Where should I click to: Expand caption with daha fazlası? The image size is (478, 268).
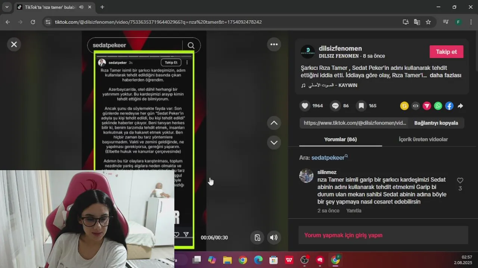445,75
